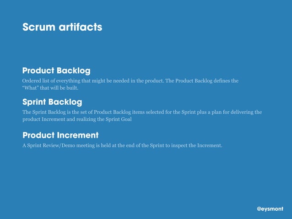The image size is (292, 219).
Task: Click the word 'artifacts' in the title
Action: [81, 27]
